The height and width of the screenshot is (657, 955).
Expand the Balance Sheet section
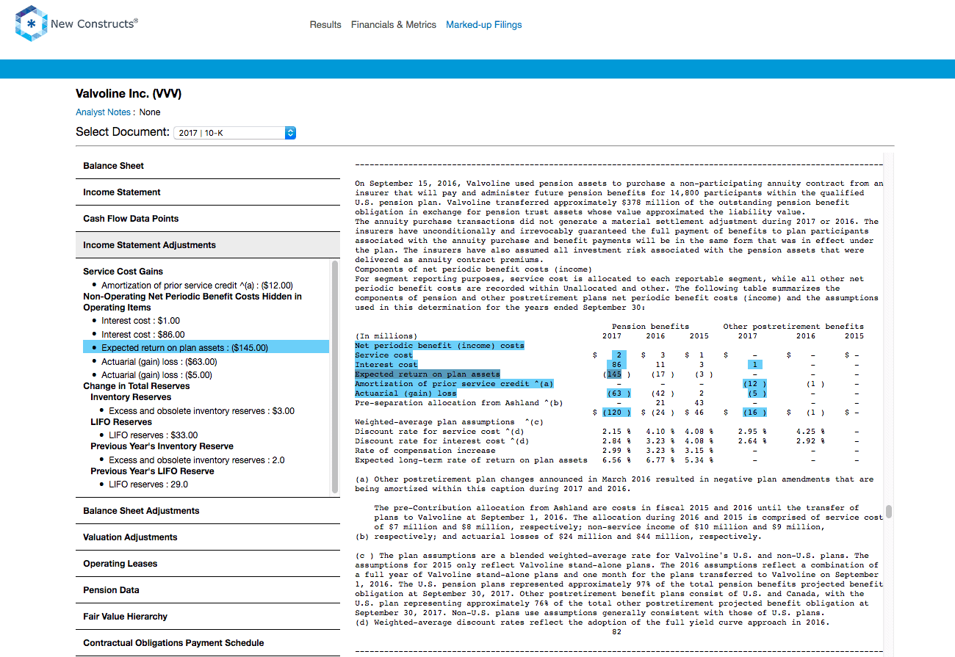point(208,166)
